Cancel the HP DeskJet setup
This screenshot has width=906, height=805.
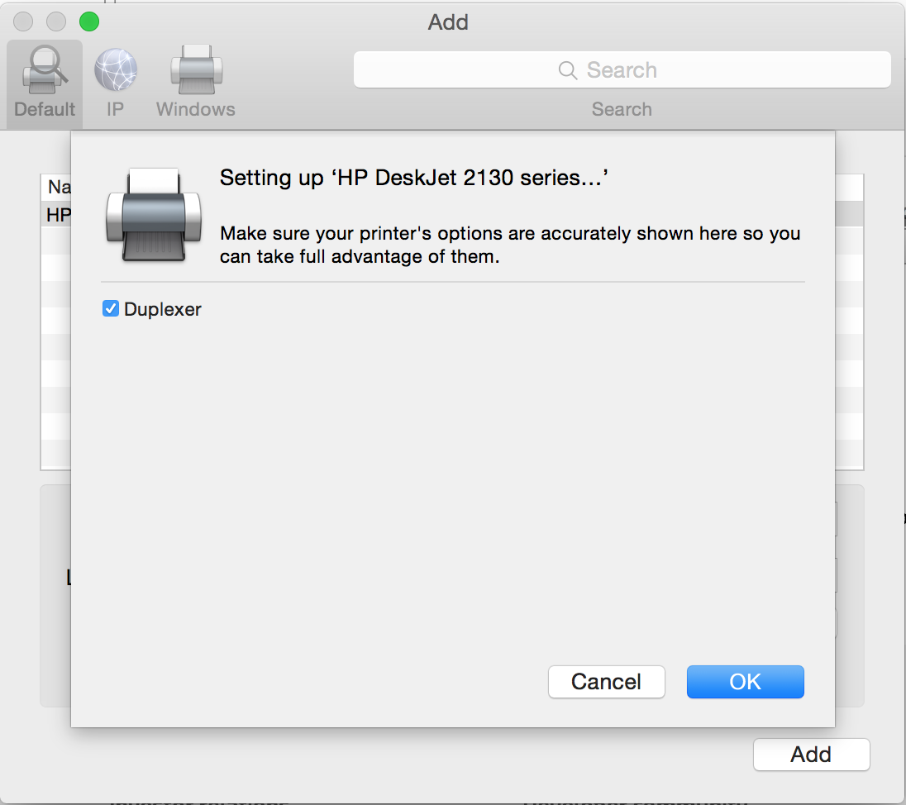[x=606, y=682]
